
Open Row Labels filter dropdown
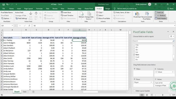(20, 38)
